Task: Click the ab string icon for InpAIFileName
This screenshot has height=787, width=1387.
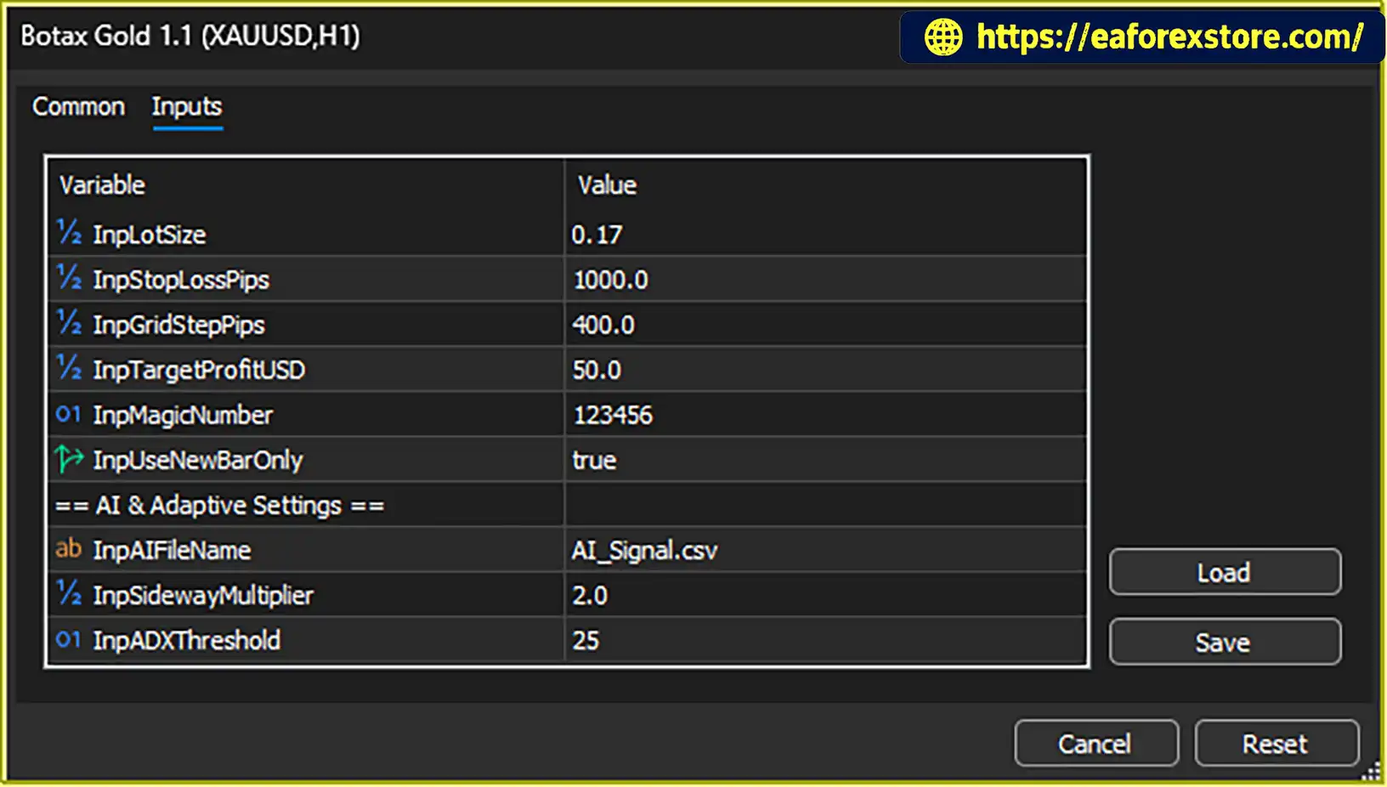Action: [x=69, y=549]
